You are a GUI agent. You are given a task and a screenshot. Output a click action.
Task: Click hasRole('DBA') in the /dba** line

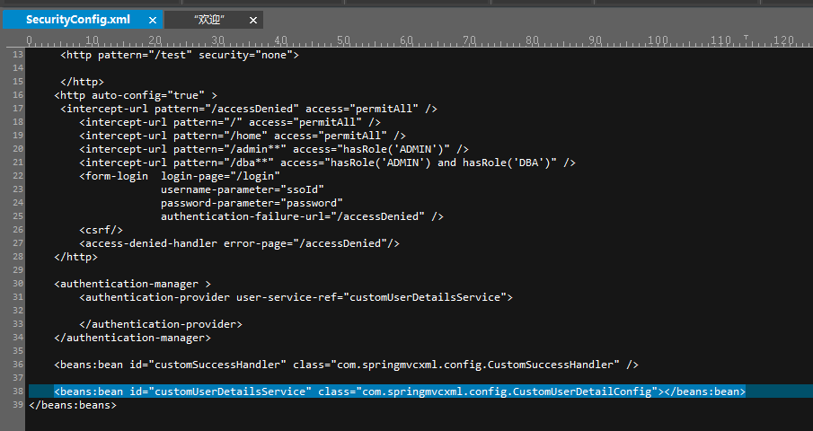pyautogui.click(x=506, y=163)
